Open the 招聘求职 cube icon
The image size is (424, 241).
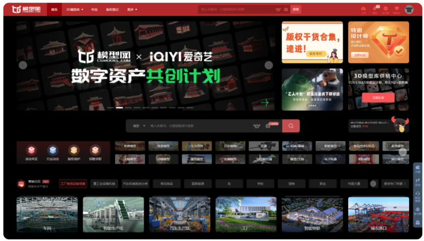(95, 150)
